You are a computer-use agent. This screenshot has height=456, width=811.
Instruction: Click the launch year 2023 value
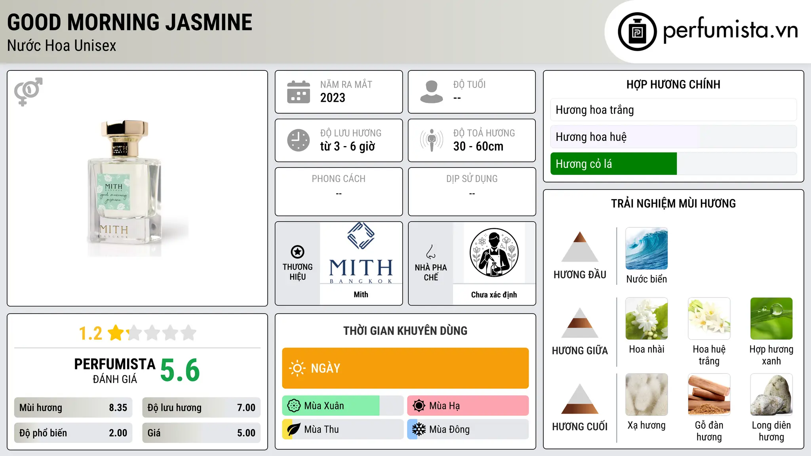[333, 98]
